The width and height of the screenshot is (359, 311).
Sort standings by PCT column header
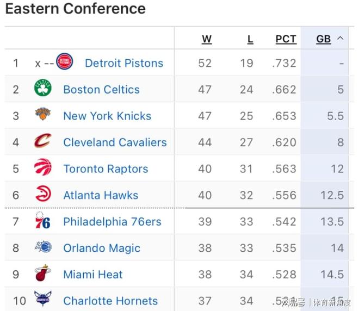coord(286,39)
